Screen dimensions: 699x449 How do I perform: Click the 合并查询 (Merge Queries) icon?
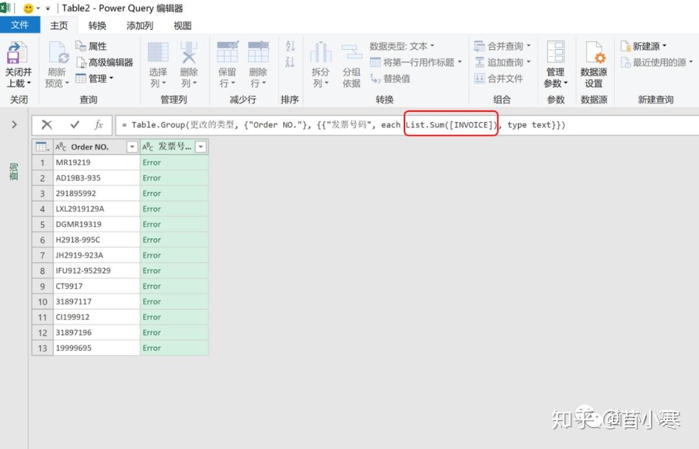pyautogui.click(x=502, y=46)
